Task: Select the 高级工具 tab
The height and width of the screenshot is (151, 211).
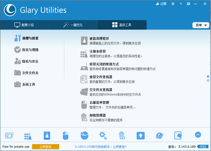Action: pos(122,25)
